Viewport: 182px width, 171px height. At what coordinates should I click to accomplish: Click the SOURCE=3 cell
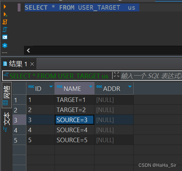click(x=74, y=120)
